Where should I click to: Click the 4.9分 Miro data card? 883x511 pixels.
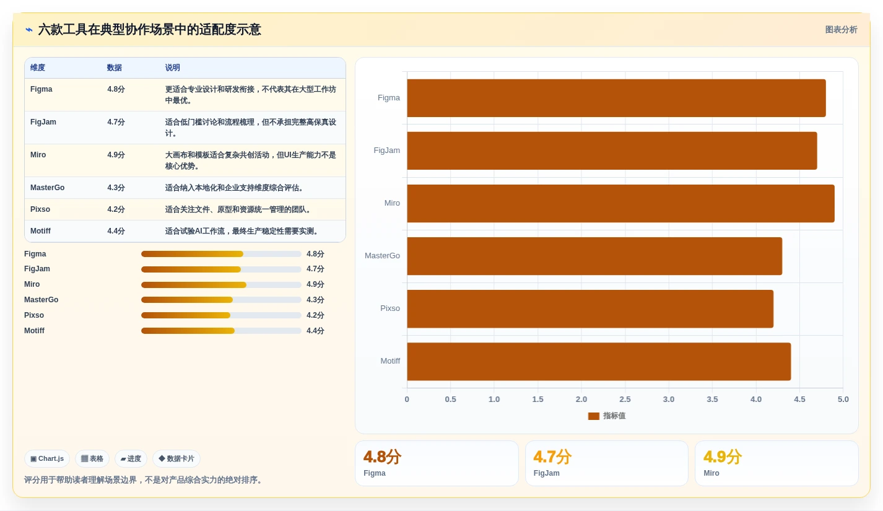776,463
